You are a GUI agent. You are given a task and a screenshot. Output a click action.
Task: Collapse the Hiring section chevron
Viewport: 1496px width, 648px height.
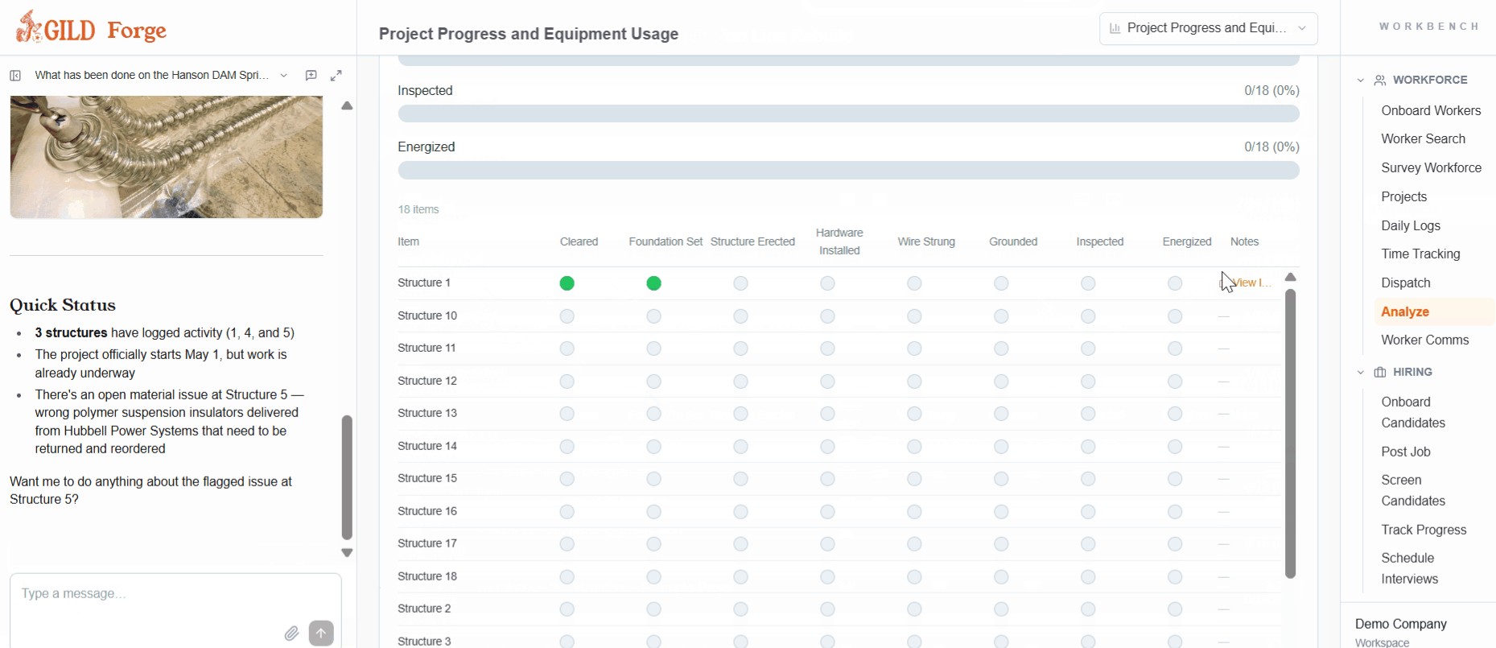click(x=1361, y=373)
